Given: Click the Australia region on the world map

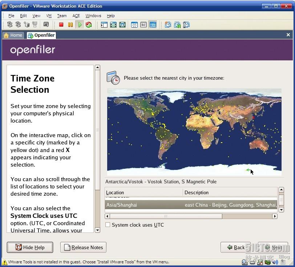Looking at the screenshot, I should (x=259, y=144).
